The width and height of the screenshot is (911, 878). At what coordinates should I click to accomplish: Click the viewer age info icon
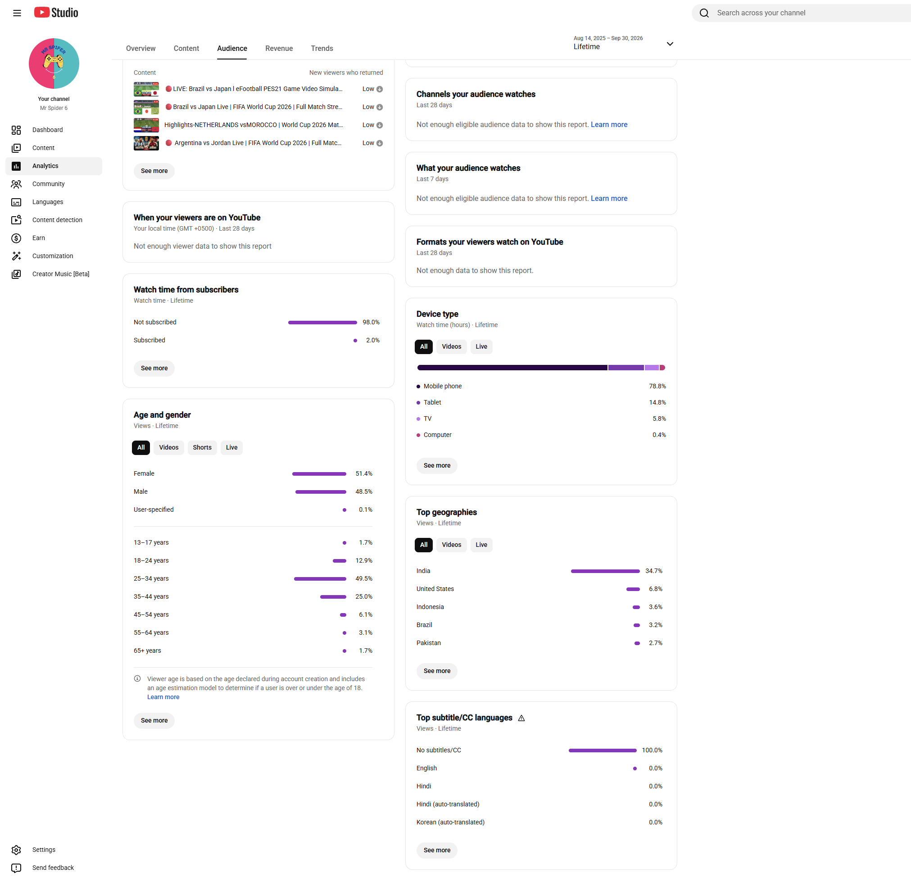(137, 678)
